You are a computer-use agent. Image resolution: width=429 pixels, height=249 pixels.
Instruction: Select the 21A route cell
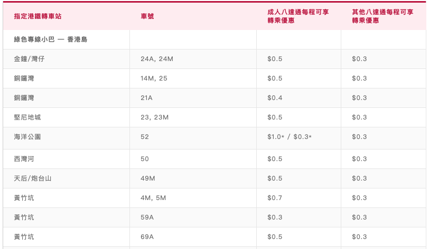point(146,98)
